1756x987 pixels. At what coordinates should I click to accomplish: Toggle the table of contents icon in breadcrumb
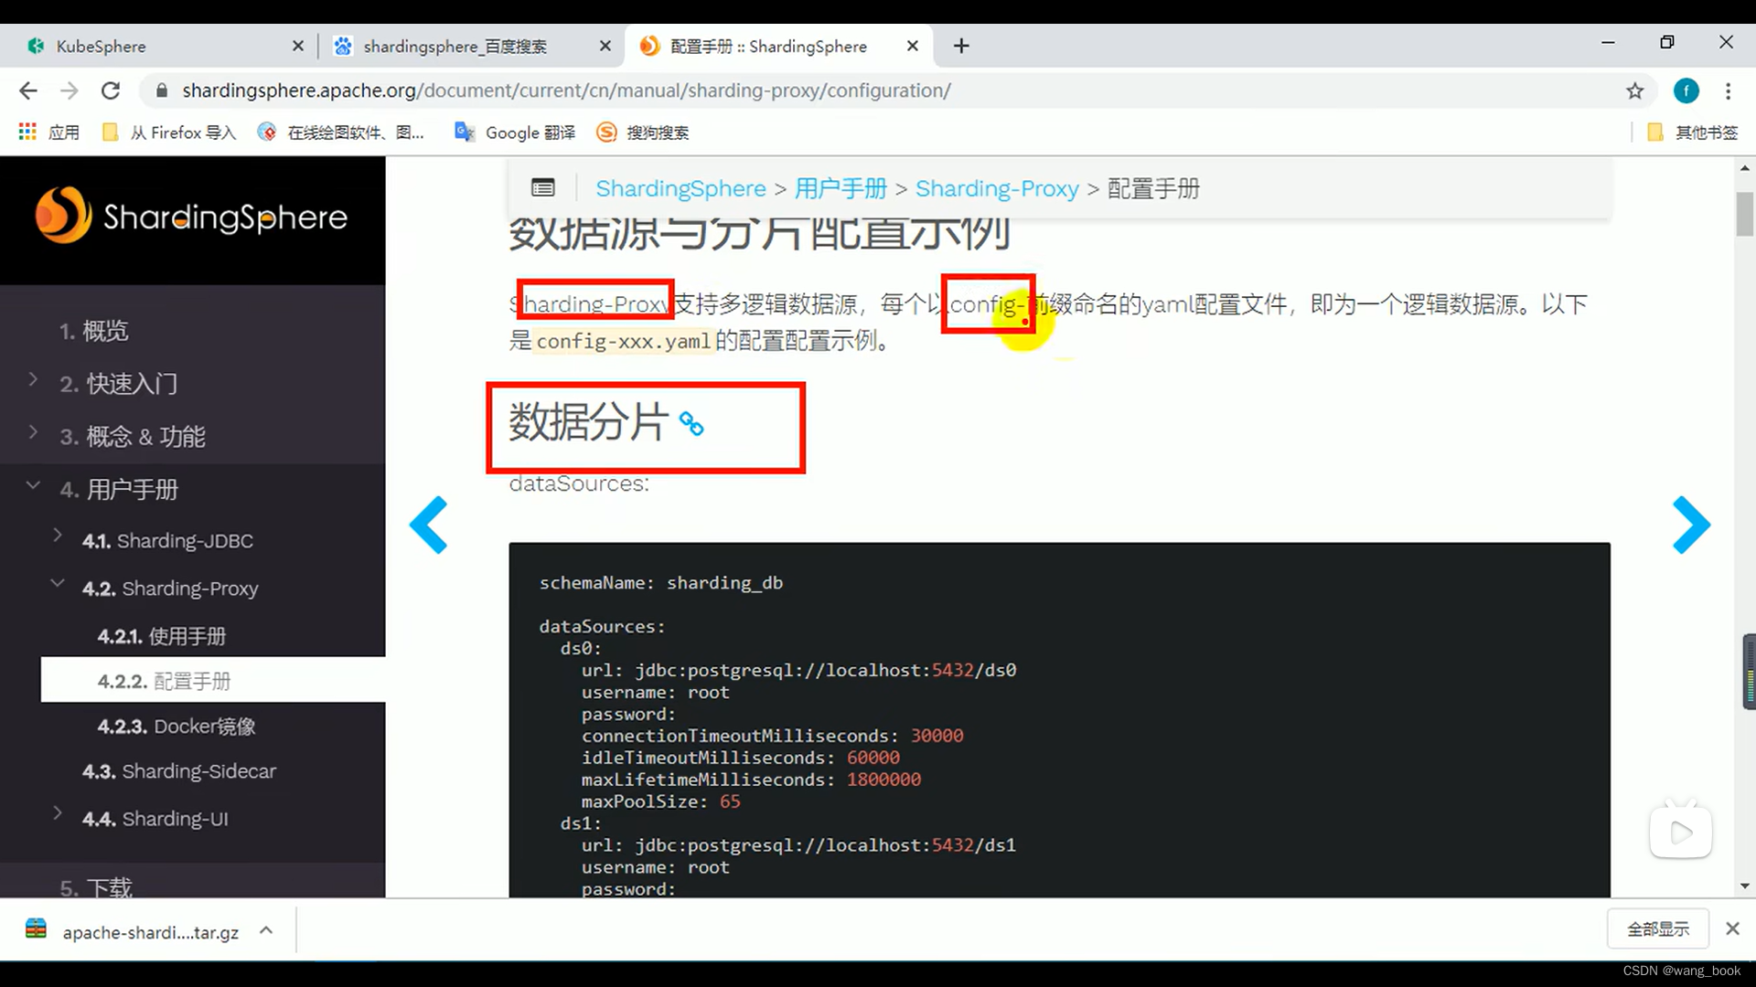542,188
